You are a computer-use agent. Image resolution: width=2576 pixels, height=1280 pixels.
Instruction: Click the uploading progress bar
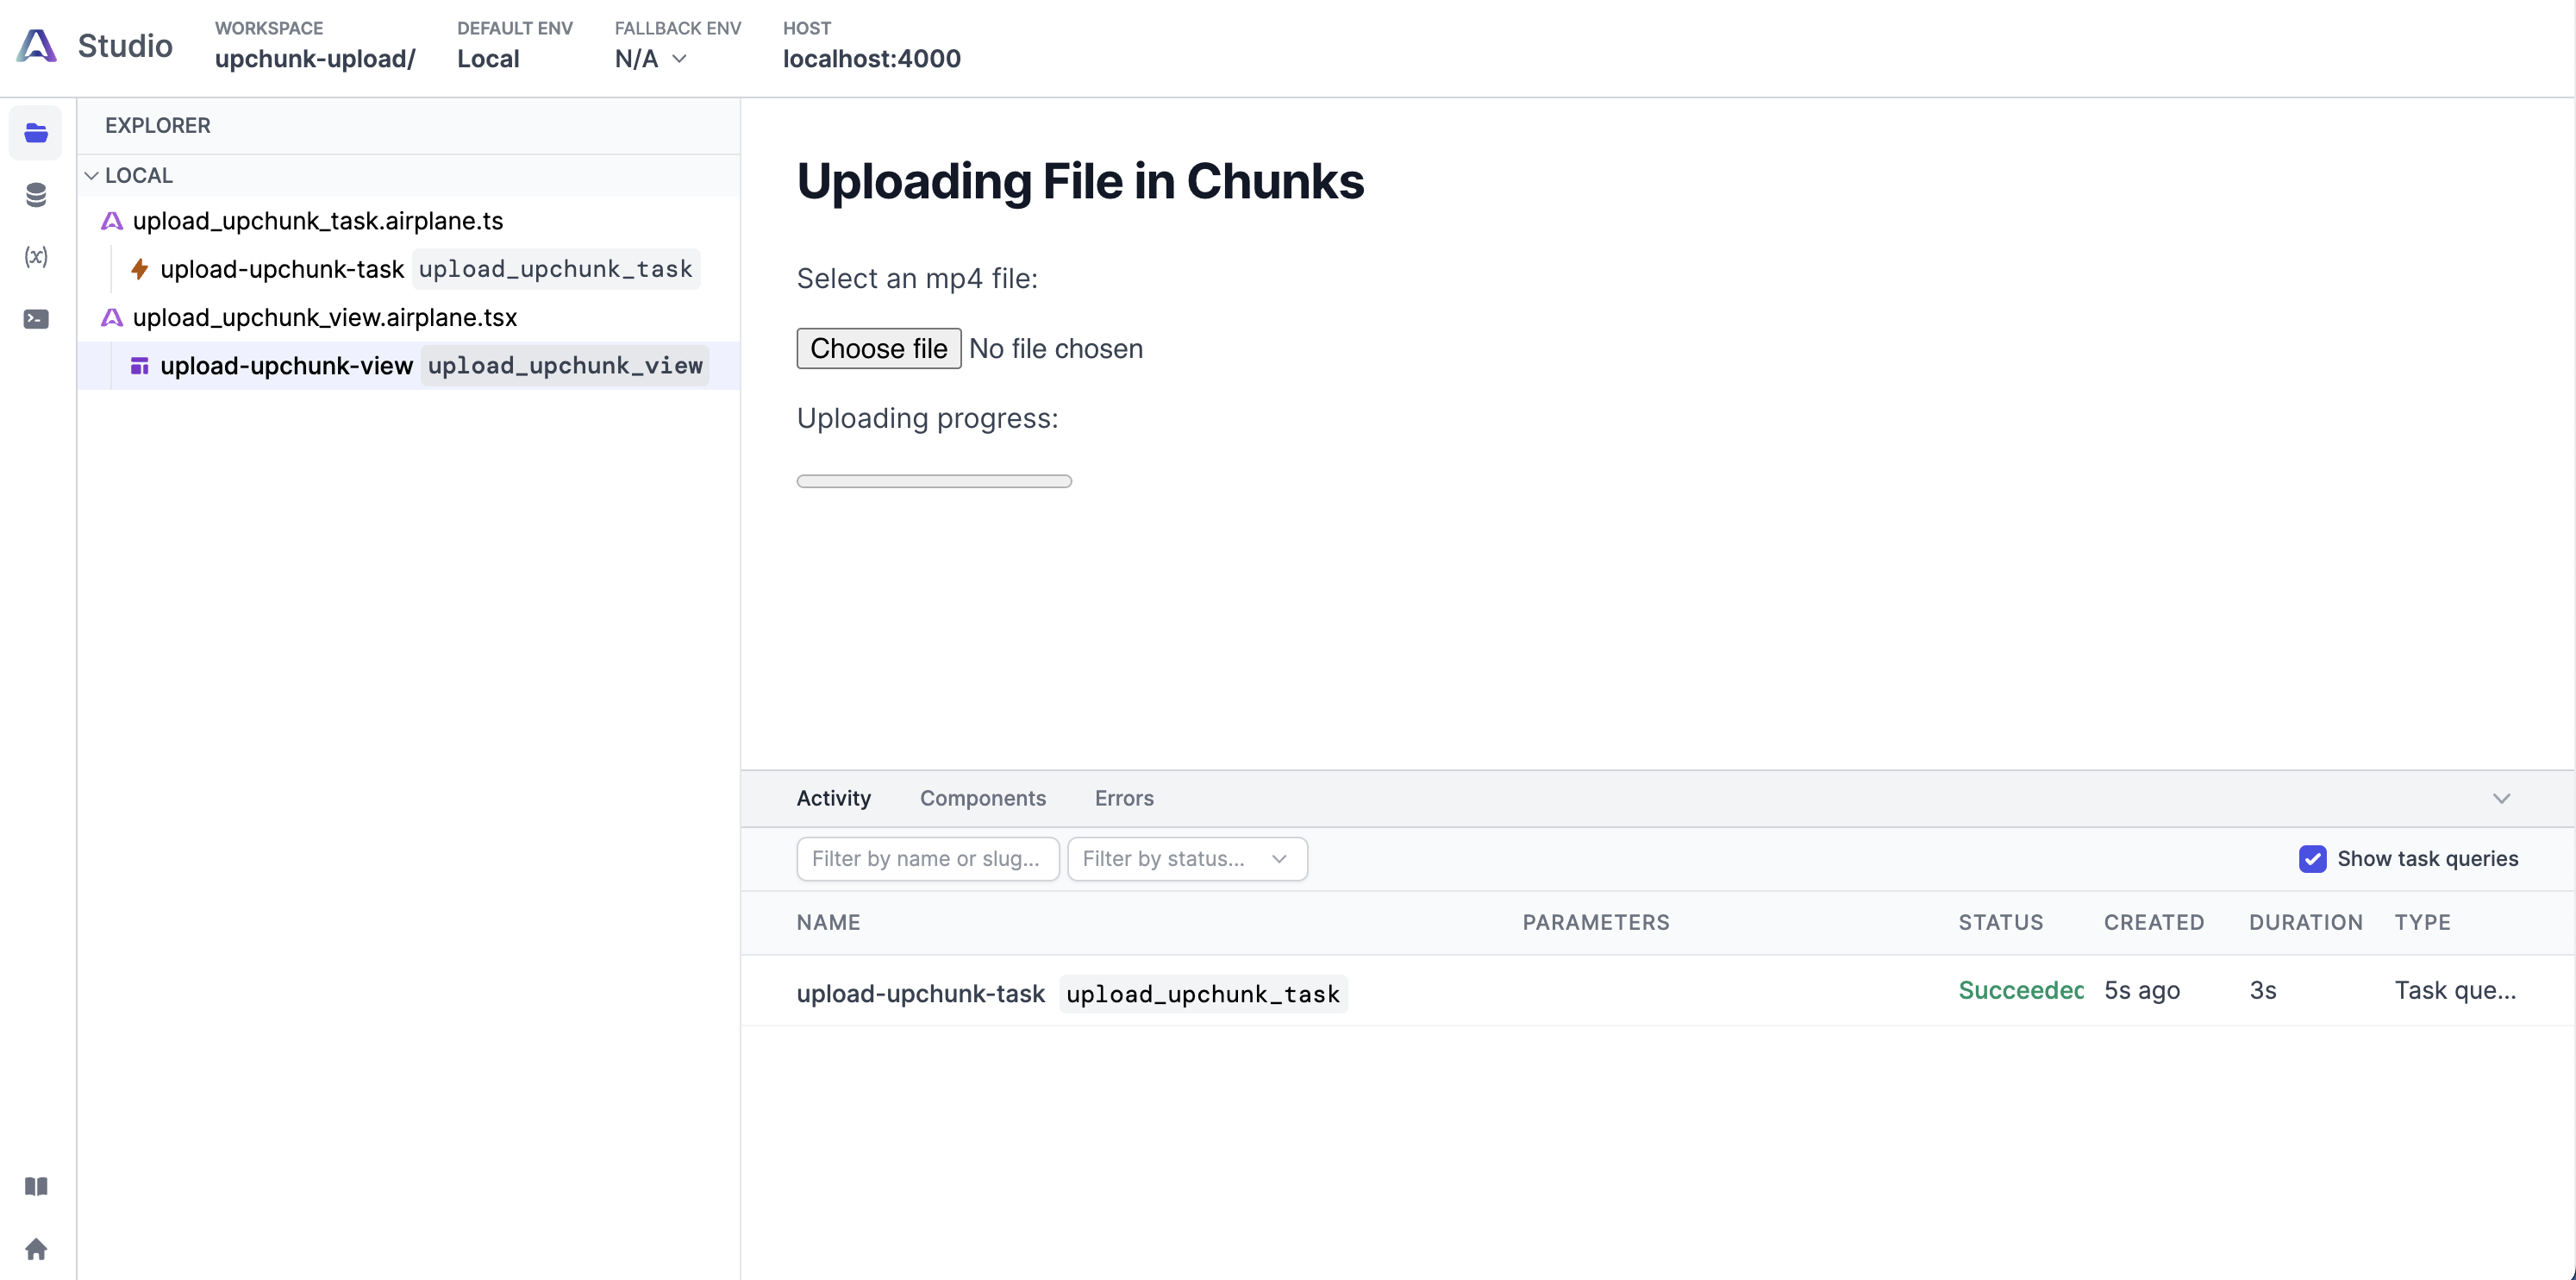click(934, 481)
